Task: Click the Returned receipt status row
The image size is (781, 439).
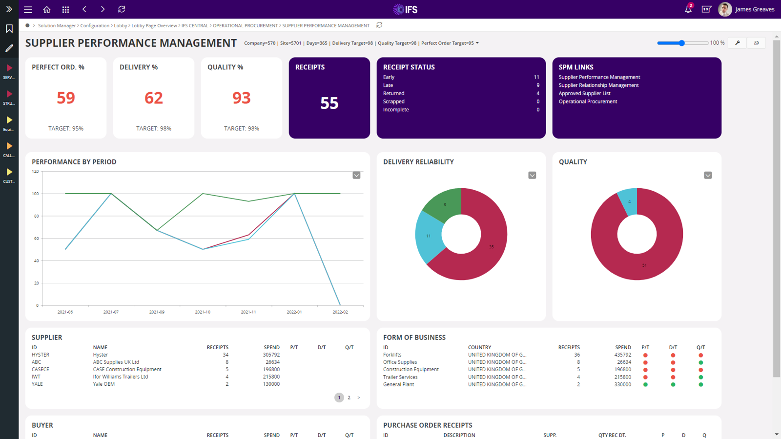Action: click(x=461, y=93)
